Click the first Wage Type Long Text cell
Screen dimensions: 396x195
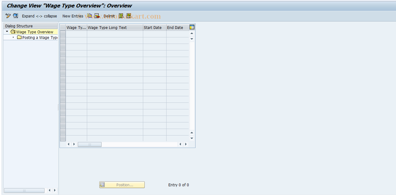pyautogui.click(x=115, y=34)
